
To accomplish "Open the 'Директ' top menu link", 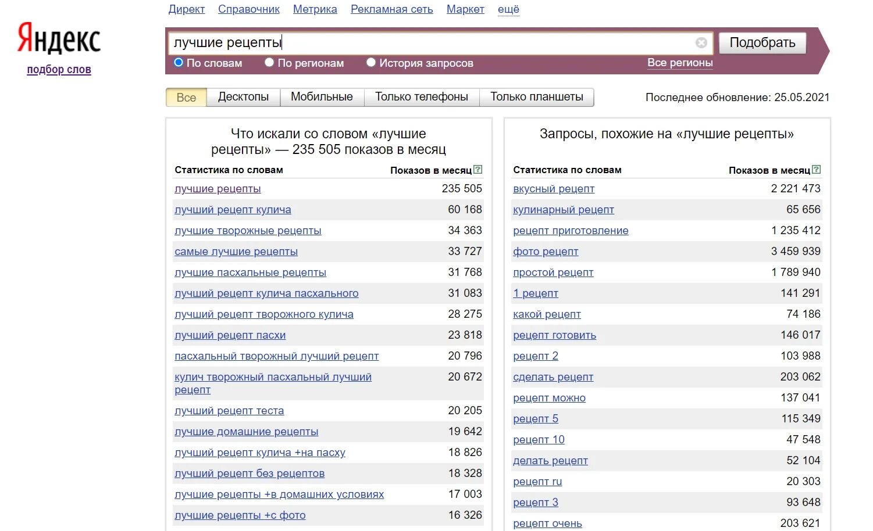I will (x=187, y=9).
